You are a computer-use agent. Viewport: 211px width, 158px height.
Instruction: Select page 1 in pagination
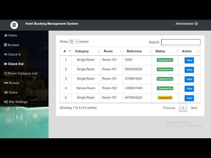pyautogui.click(x=183, y=108)
